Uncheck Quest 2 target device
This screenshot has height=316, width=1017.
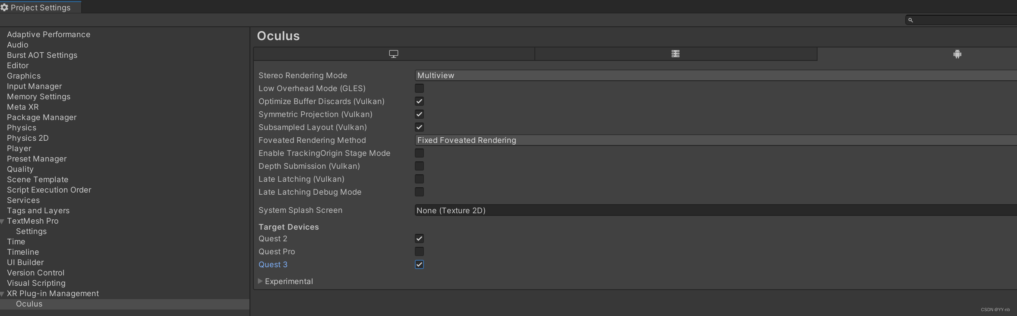tap(419, 239)
